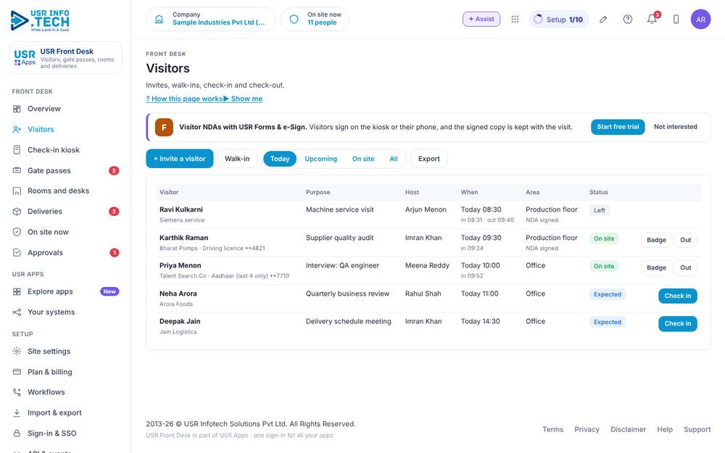
Task: Click the Deliveries box icon
Action: coord(17,211)
